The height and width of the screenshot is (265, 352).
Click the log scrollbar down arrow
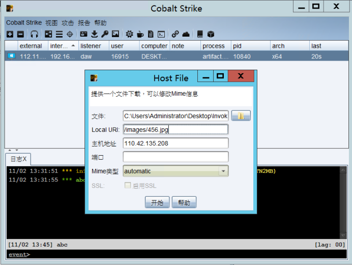pos(343,235)
